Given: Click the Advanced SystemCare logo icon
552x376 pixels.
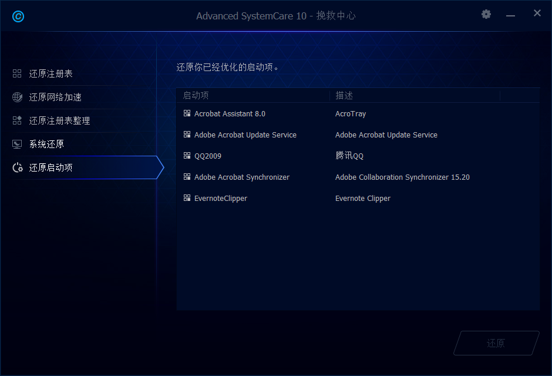Looking at the screenshot, I should point(18,16).
